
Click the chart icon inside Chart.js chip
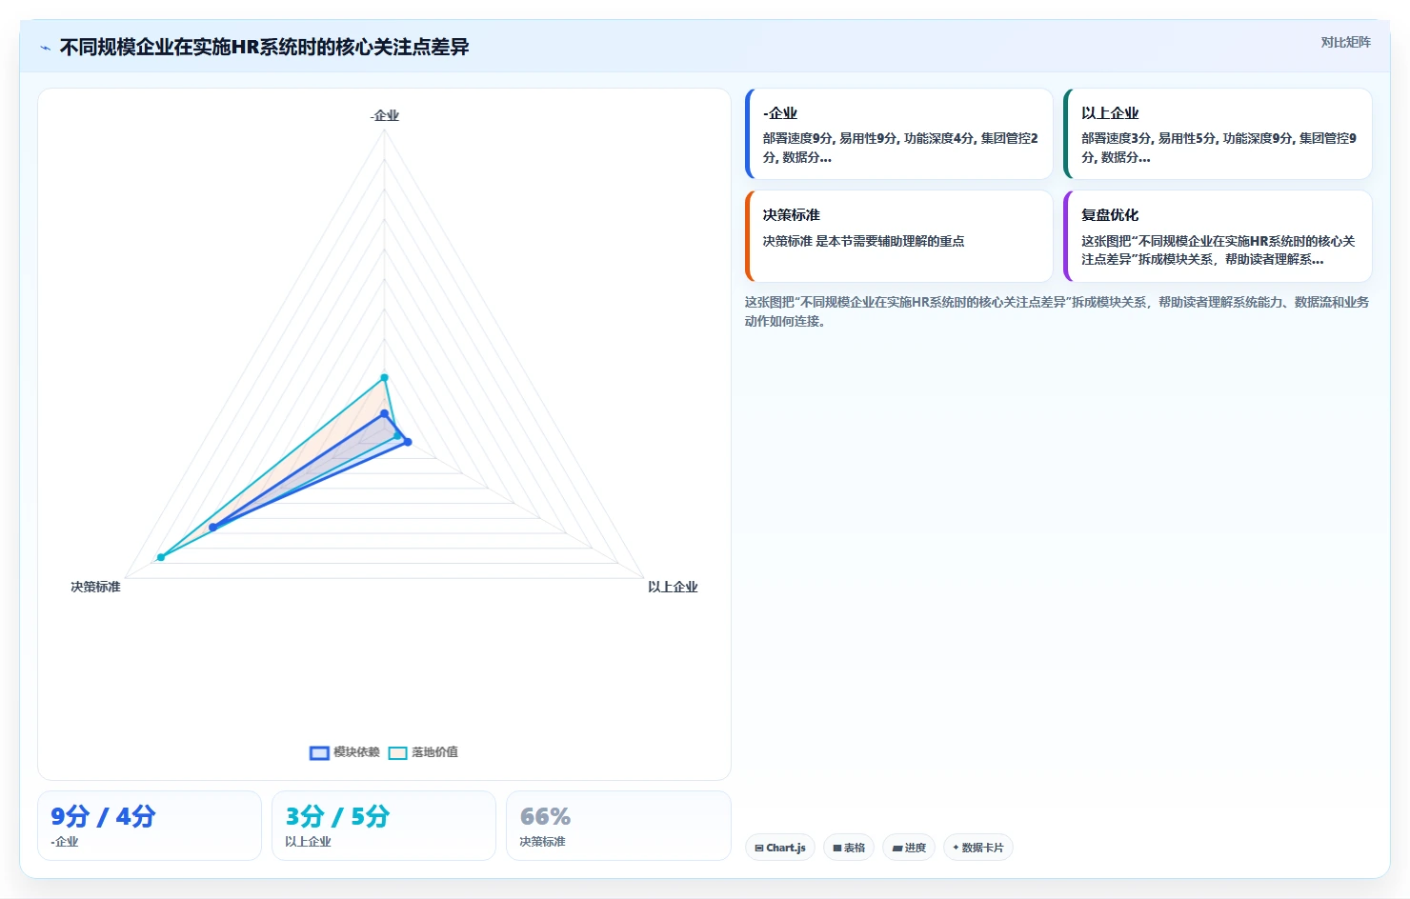(x=759, y=848)
